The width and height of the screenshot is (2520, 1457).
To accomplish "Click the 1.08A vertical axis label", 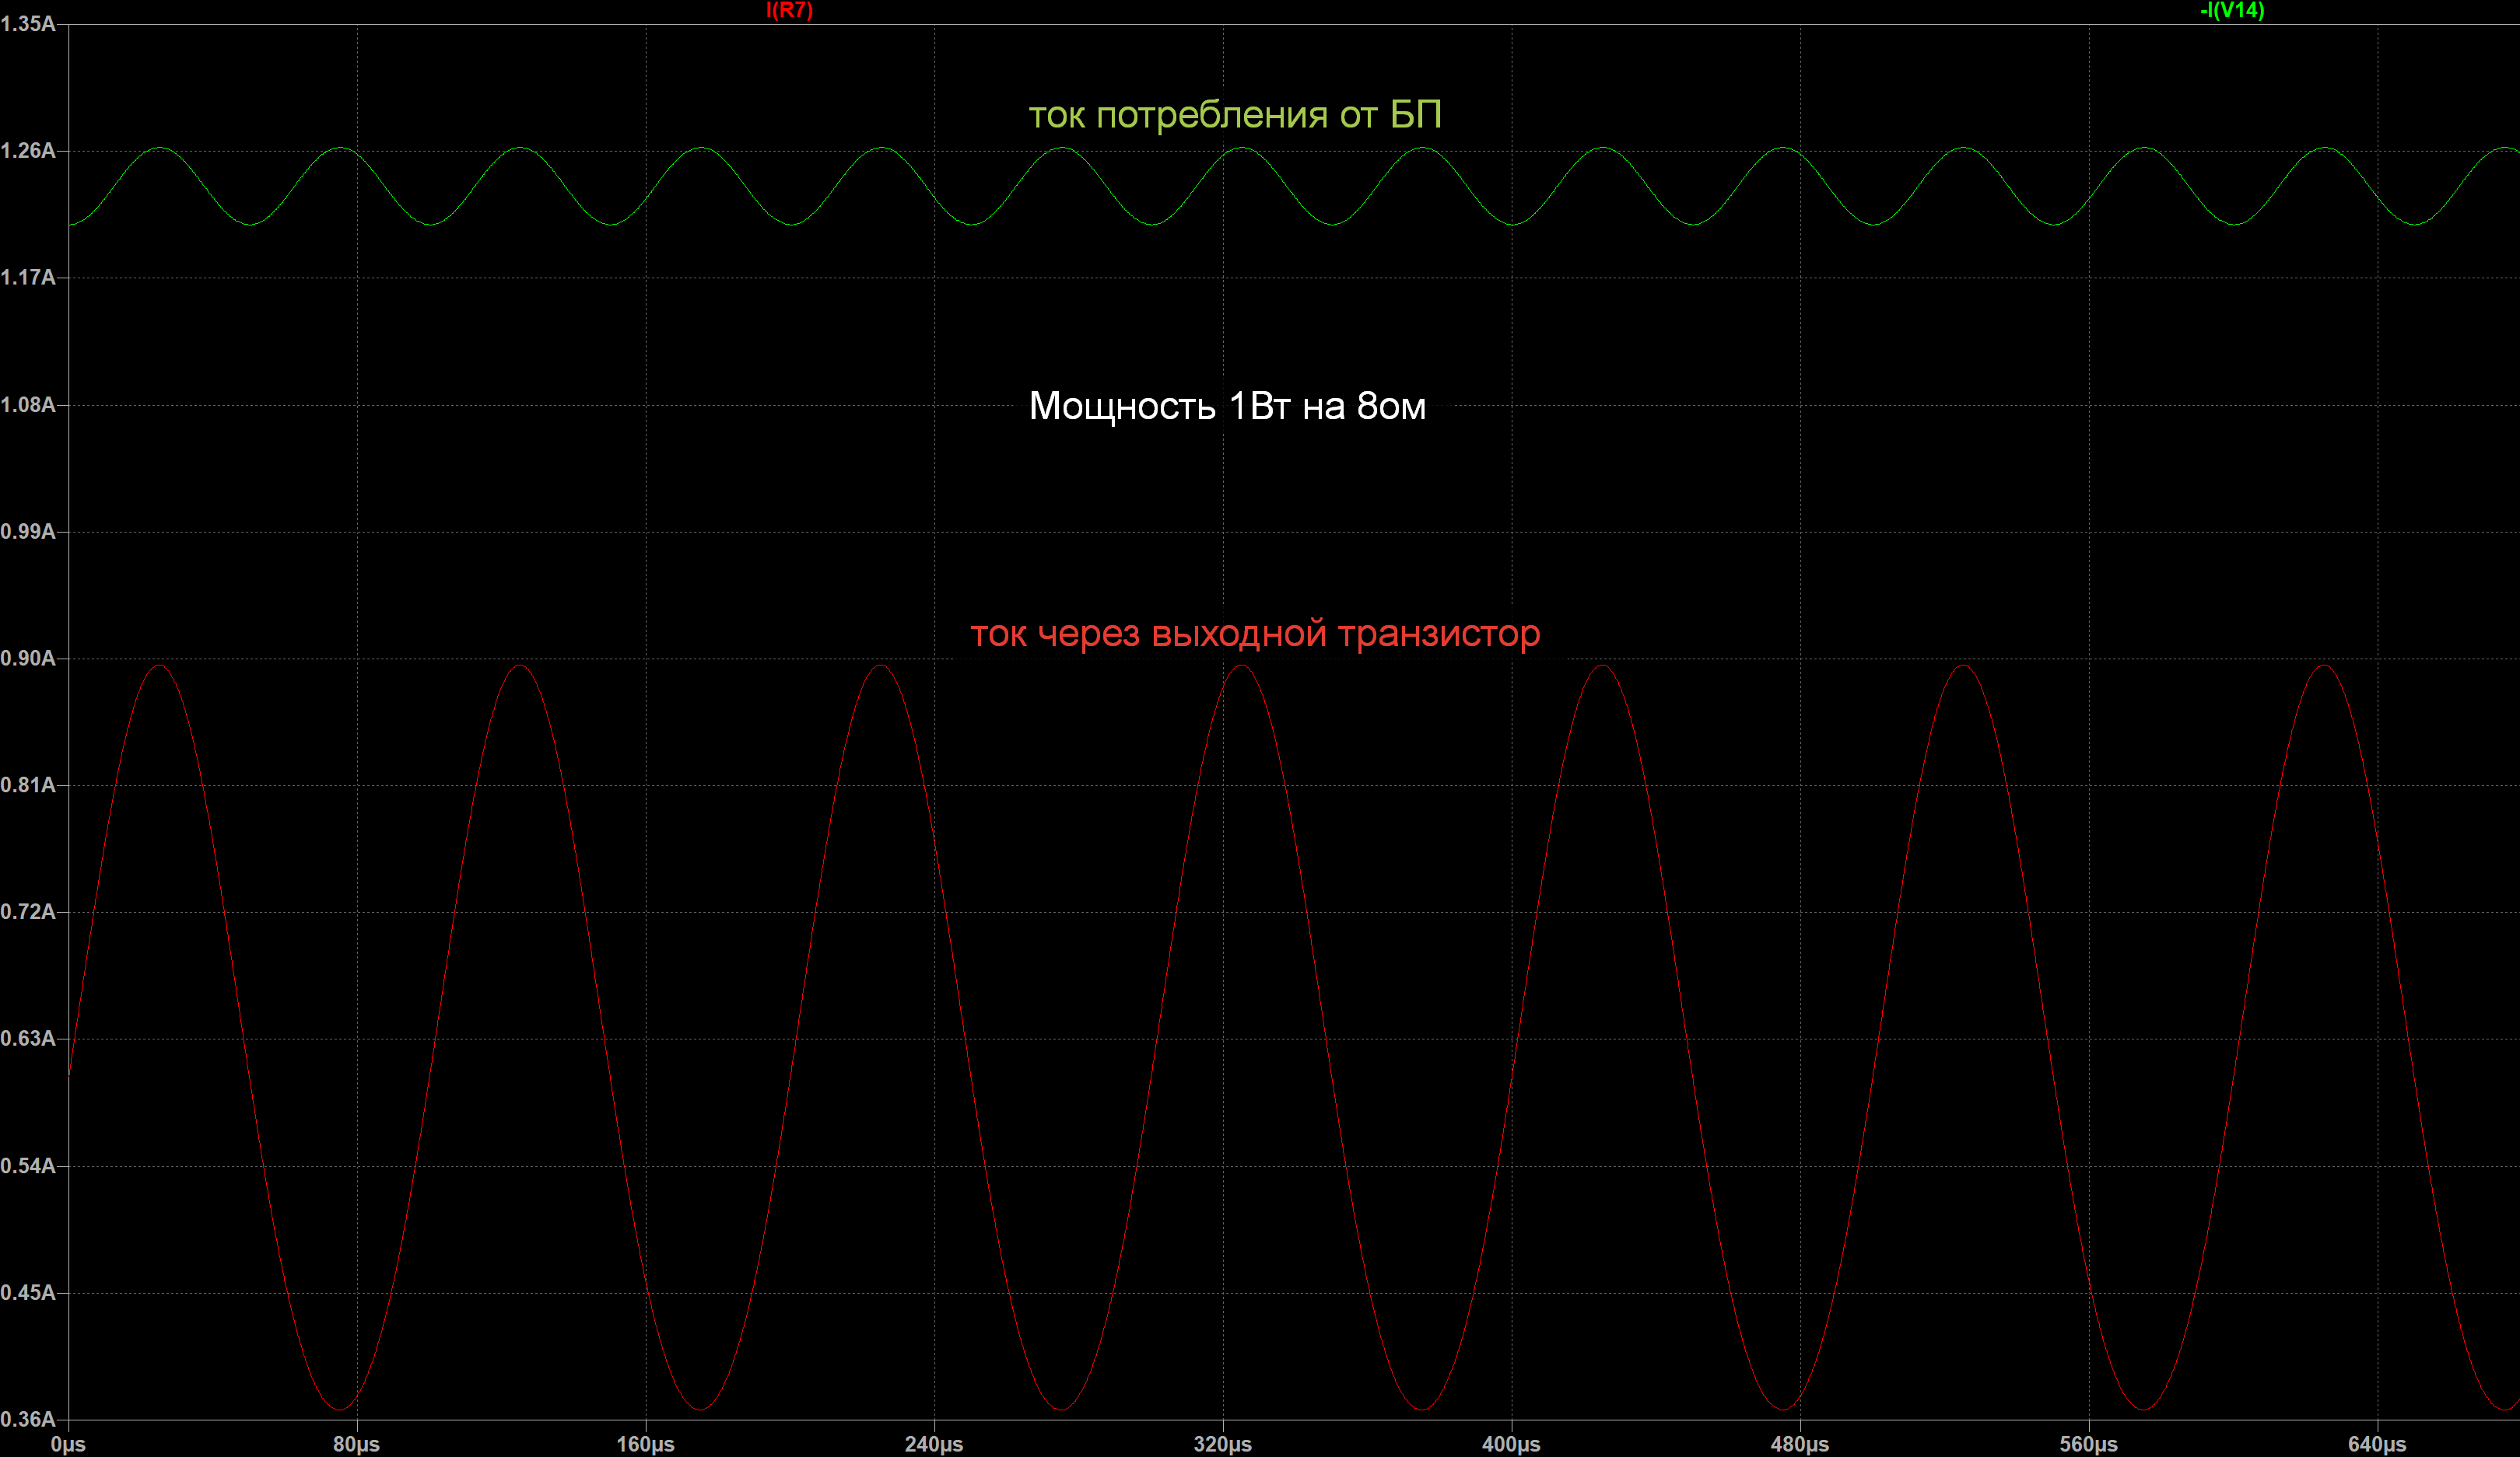I will pos(28,405).
